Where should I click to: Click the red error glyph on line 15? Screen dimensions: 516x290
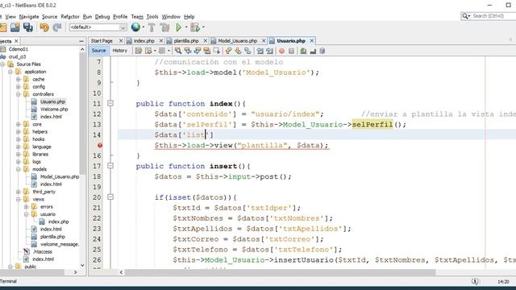point(100,145)
